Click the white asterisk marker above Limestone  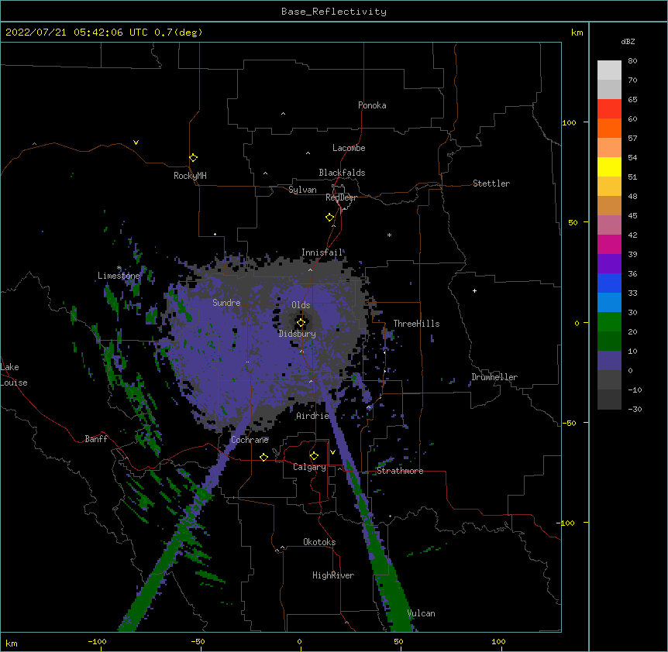pos(119,268)
